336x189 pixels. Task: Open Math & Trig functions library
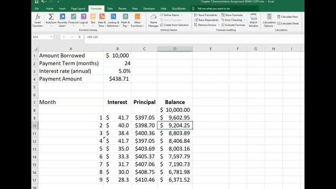click(125, 20)
